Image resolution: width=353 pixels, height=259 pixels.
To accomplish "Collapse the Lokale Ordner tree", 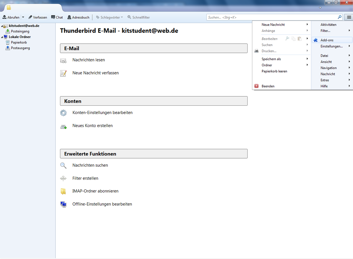I will pyautogui.click(x=2, y=37).
